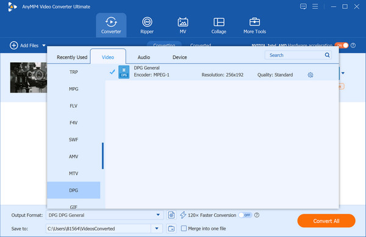Screen dimensions: 366x237
Task: Open help for 120x Faster Conversion
Action: click(x=257, y=215)
